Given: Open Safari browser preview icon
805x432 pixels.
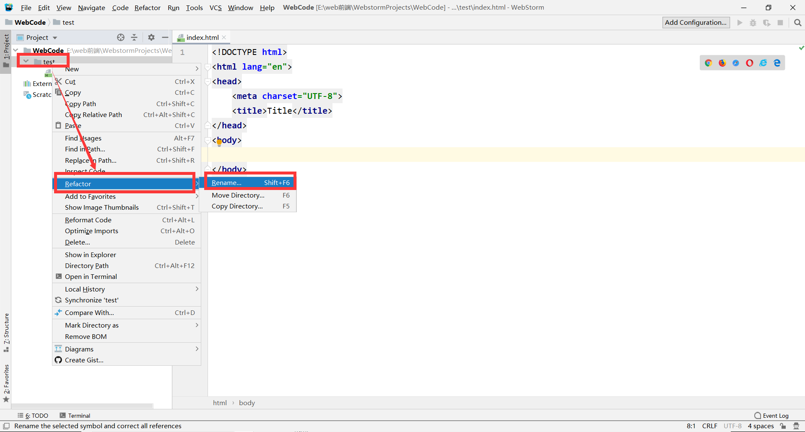Looking at the screenshot, I should coord(736,63).
